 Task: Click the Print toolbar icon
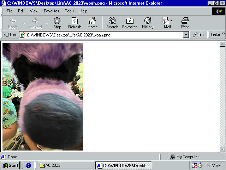click(185, 23)
